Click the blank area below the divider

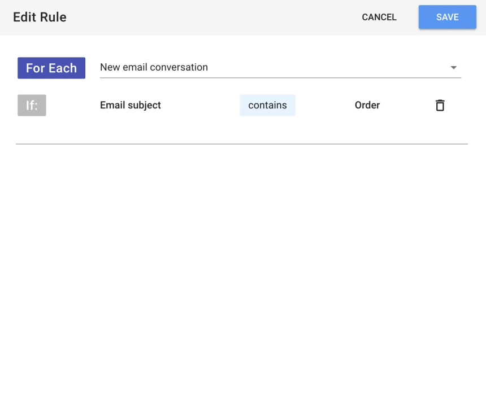tap(243, 279)
